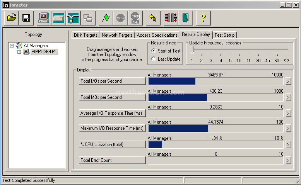This screenshot has width=301, height=185.
Task: Start a new manager via computer icon
Action: [x=44, y=18]
